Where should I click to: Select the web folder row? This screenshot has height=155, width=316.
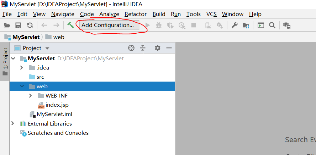pos(92,86)
